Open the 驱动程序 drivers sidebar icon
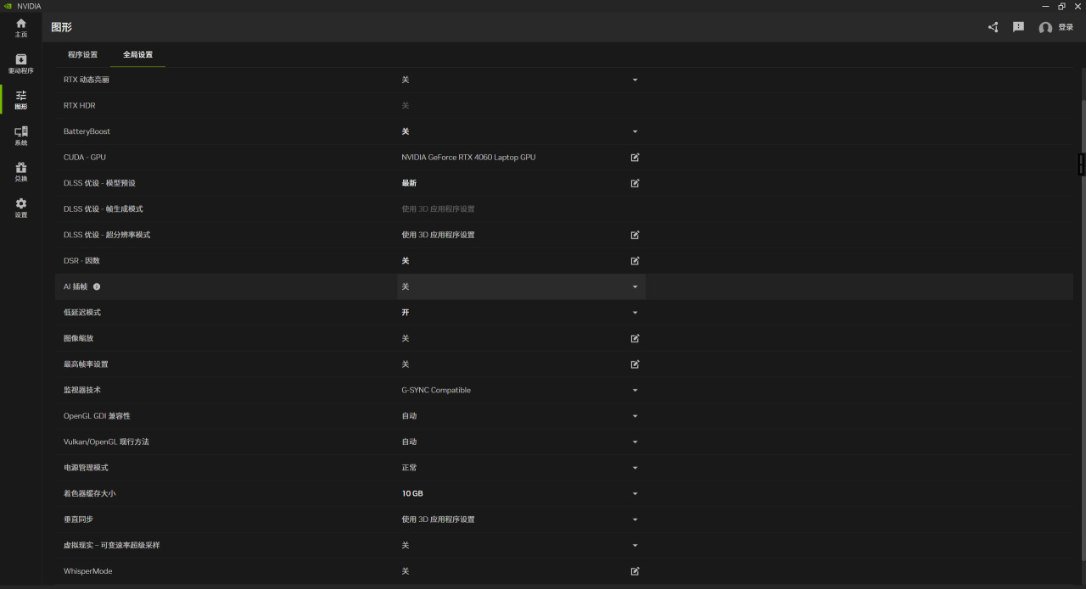This screenshot has width=1086, height=589. [x=21, y=64]
